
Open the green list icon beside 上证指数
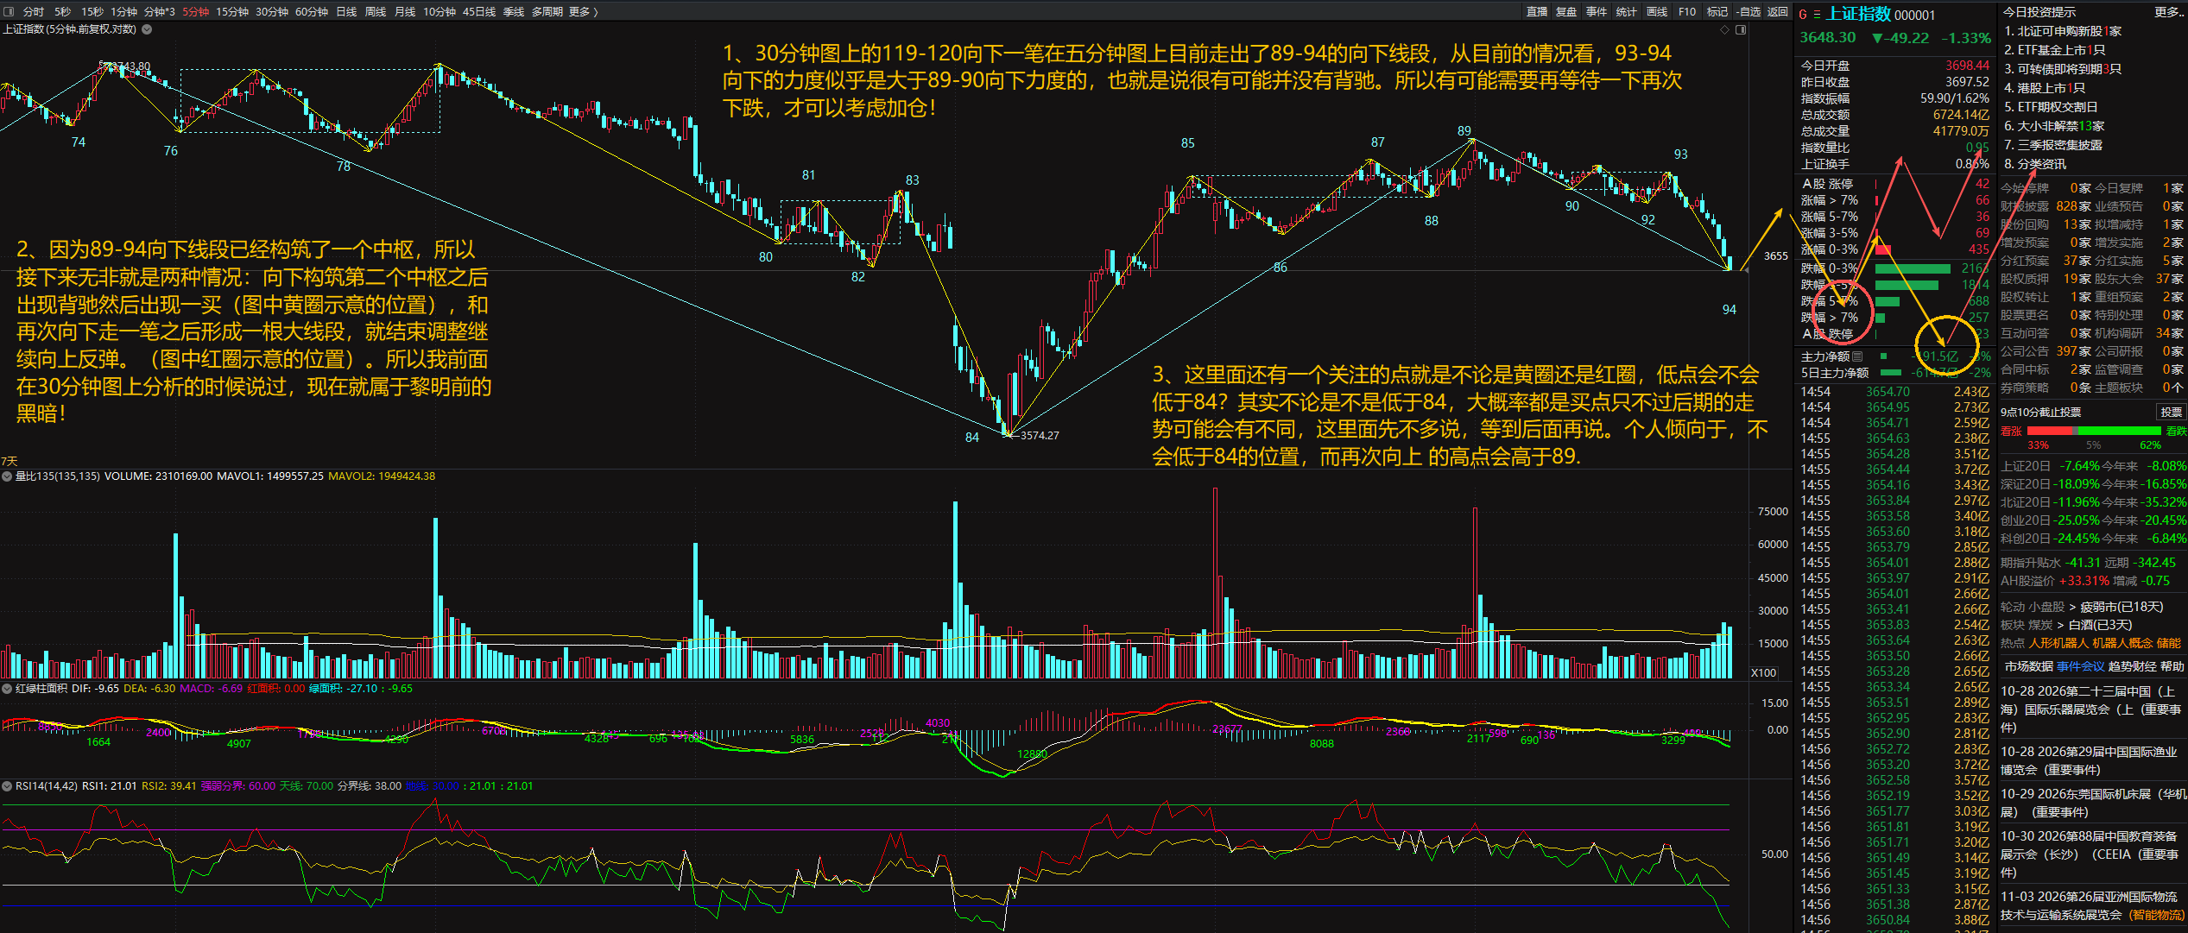click(1817, 15)
